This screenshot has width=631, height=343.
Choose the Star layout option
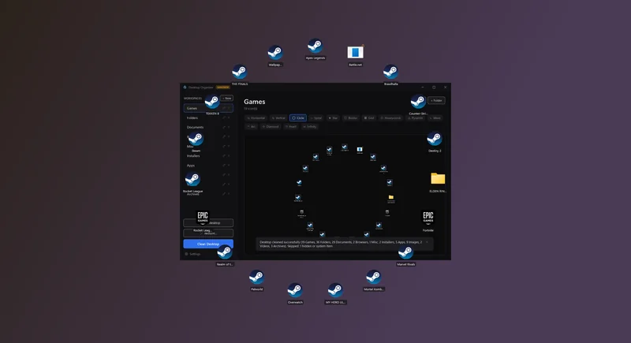(x=333, y=117)
